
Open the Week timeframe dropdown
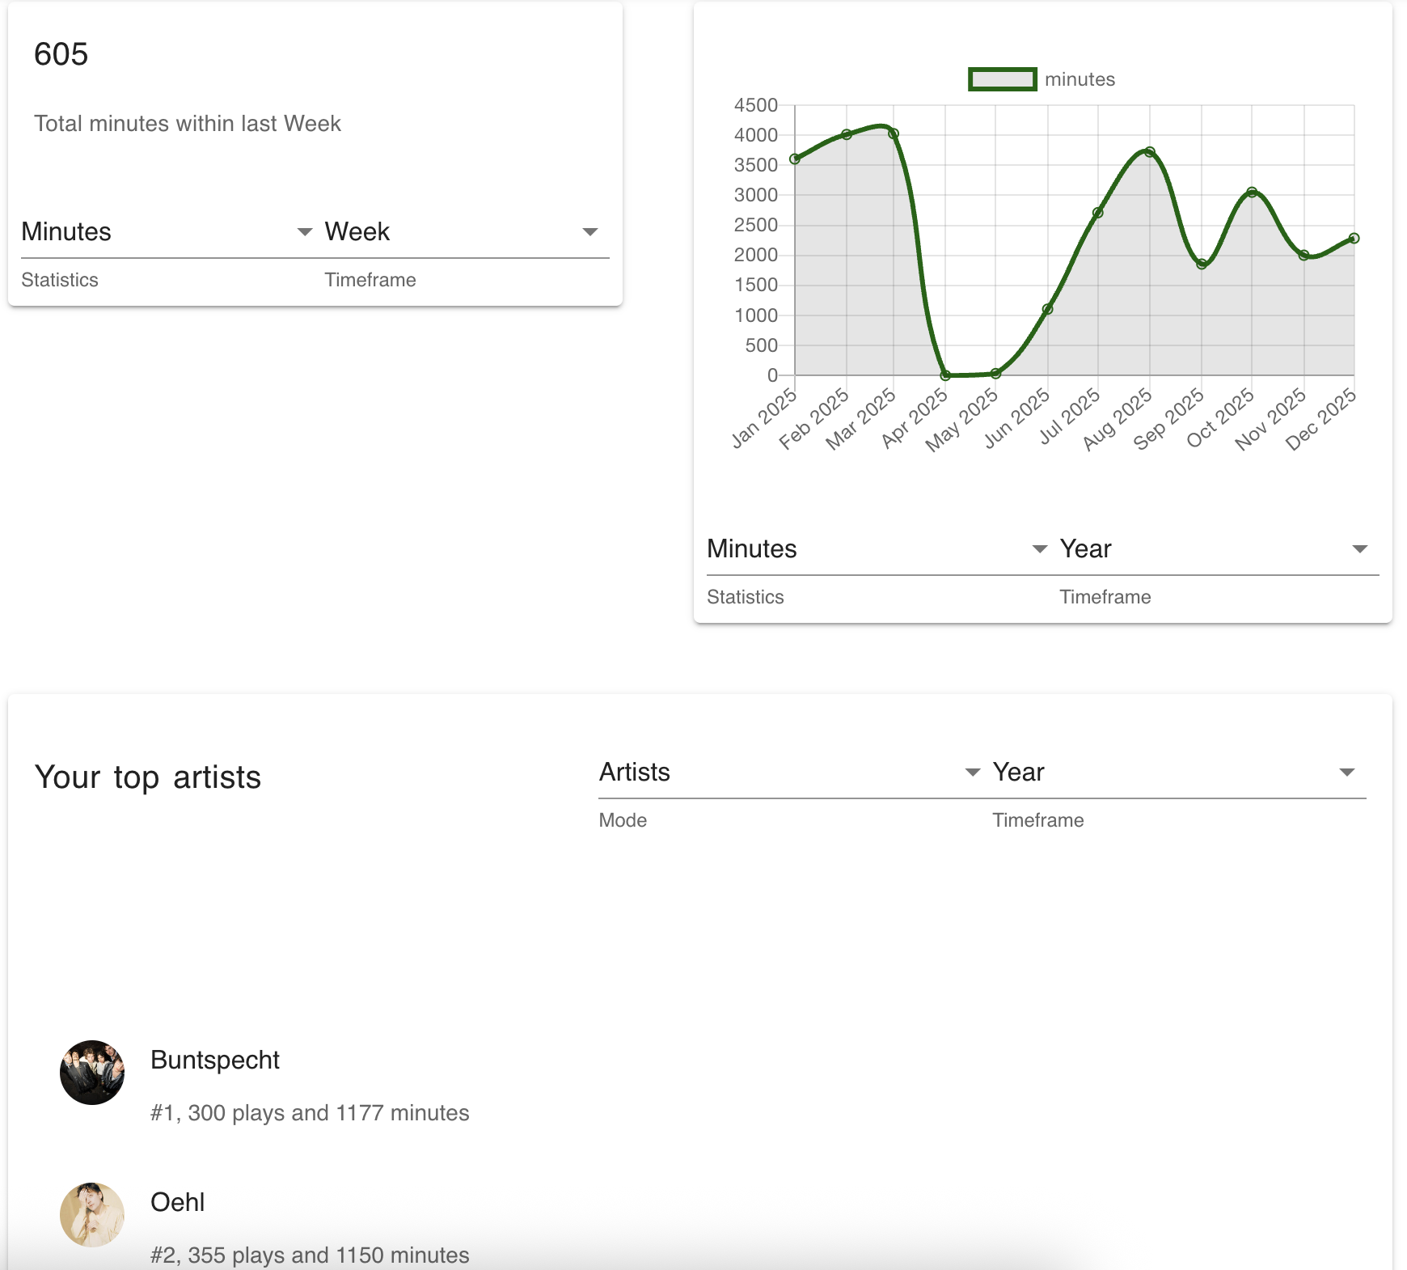461,232
